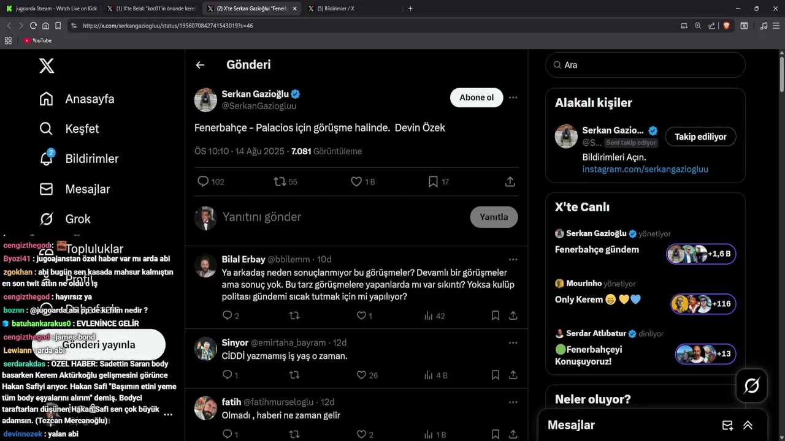This screenshot has width=785, height=441.
Task: Open Brave Shields icon in address bar
Action: (726, 26)
